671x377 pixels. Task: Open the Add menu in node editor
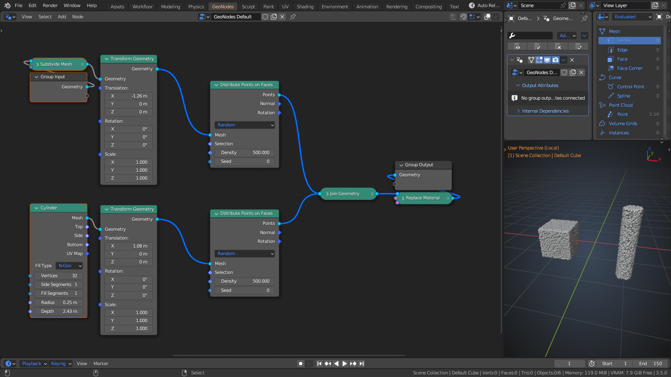(x=62, y=17)
